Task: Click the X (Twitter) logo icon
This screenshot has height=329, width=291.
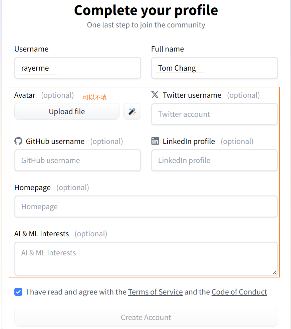Action: point(155,95)
